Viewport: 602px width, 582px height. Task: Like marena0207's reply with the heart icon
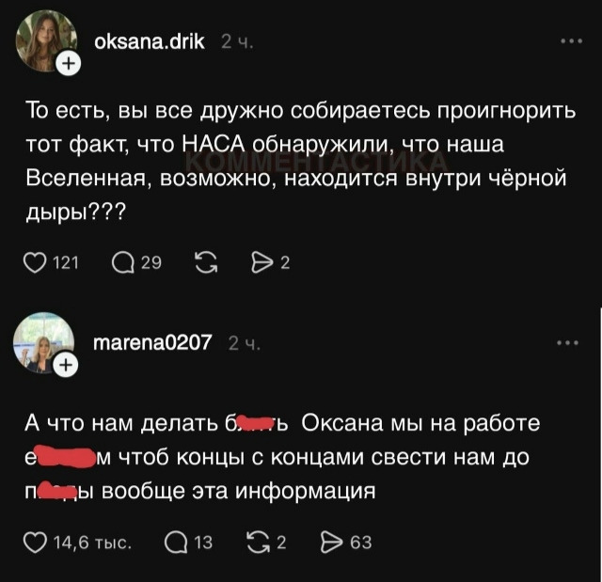[35, 543]
